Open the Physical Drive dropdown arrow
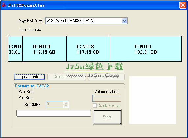This screenshot has width=188, height=138. [124, 21]
